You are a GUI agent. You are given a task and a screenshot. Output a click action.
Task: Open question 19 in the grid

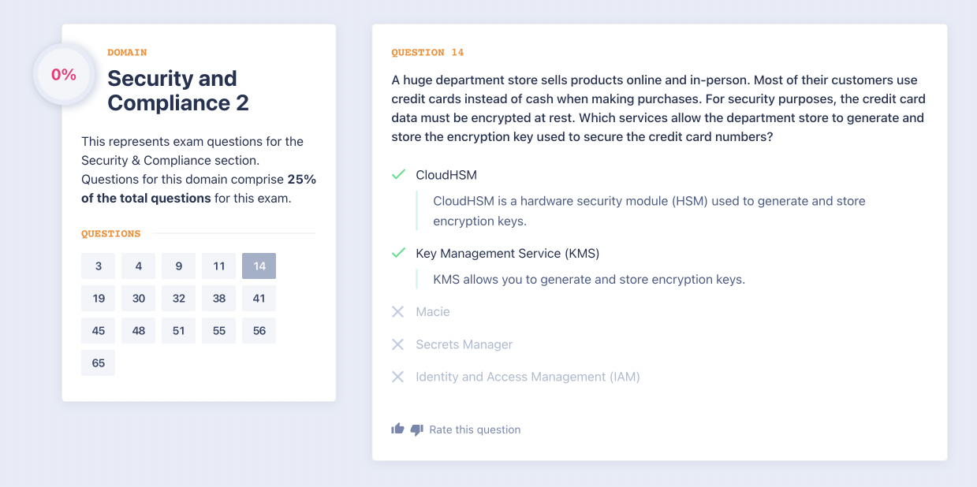tap(98, 299)
